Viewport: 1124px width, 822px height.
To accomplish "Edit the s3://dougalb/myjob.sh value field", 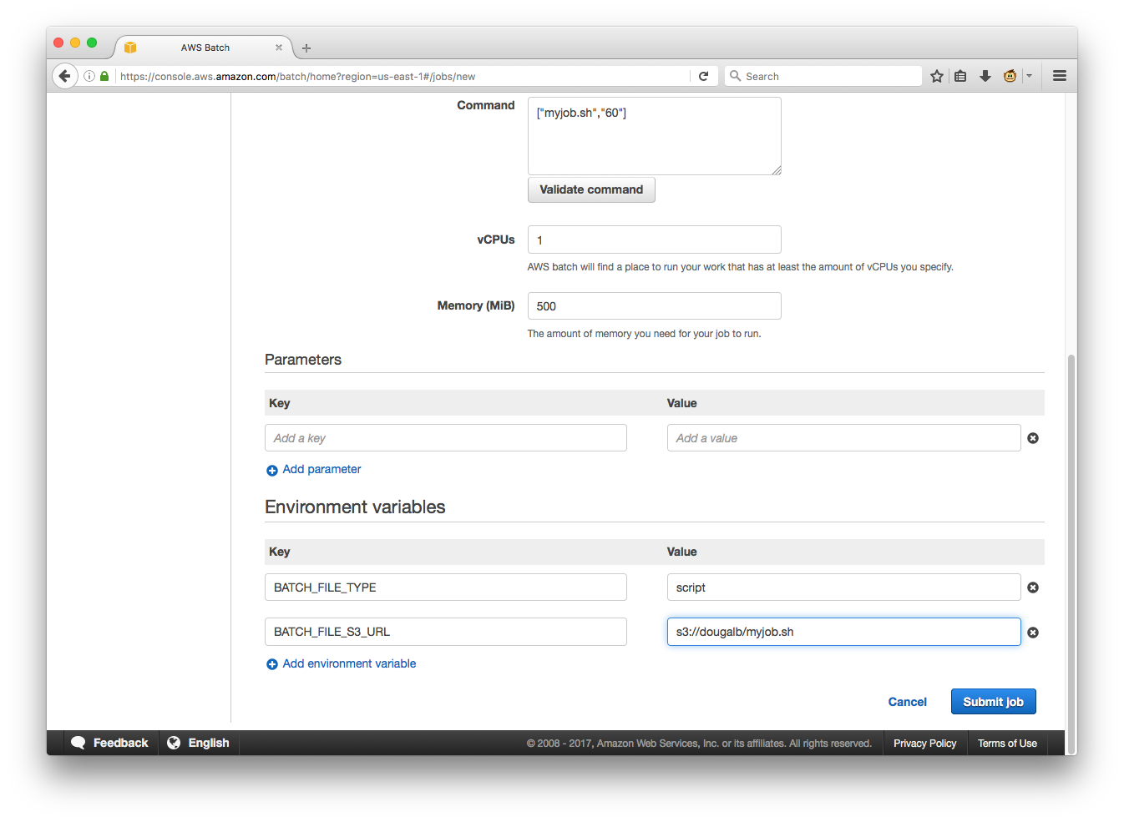I will pos(843,632).
